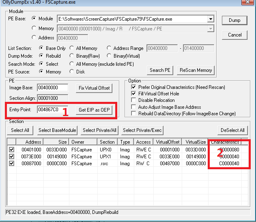Toggle Fill Virtual Offset Hole checkbox
The image size is (256, 222).
[133, 93]
